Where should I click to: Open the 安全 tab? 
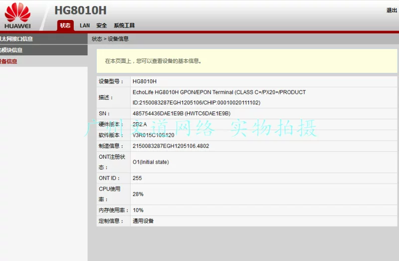coord(102,25)
